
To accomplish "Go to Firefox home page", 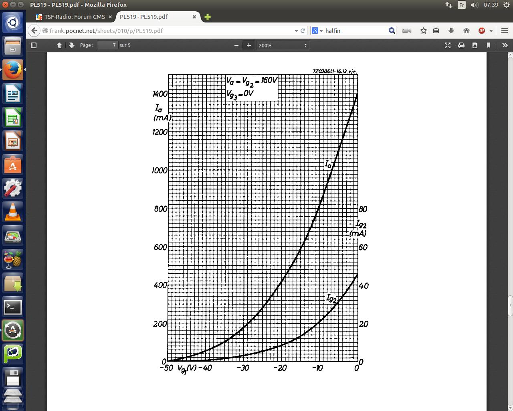I will (x=466, y=31).
